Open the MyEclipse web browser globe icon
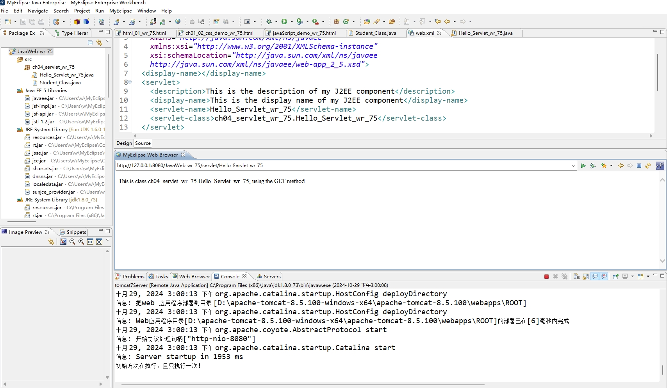 (x=178, y=21)
